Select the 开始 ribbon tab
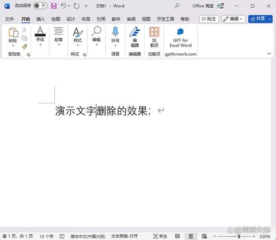 [x=26, y=19]
